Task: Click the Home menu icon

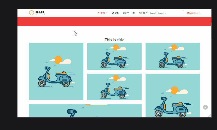Action: (x=98, y=13)
